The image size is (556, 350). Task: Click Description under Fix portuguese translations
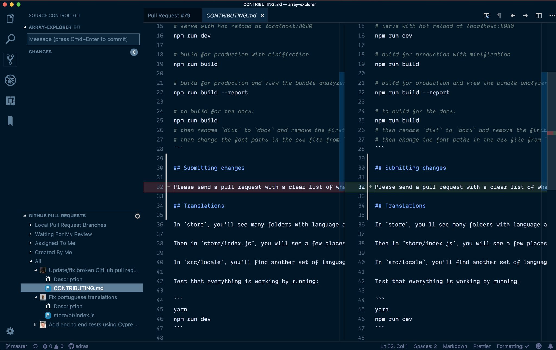click(x=68, y=306)
